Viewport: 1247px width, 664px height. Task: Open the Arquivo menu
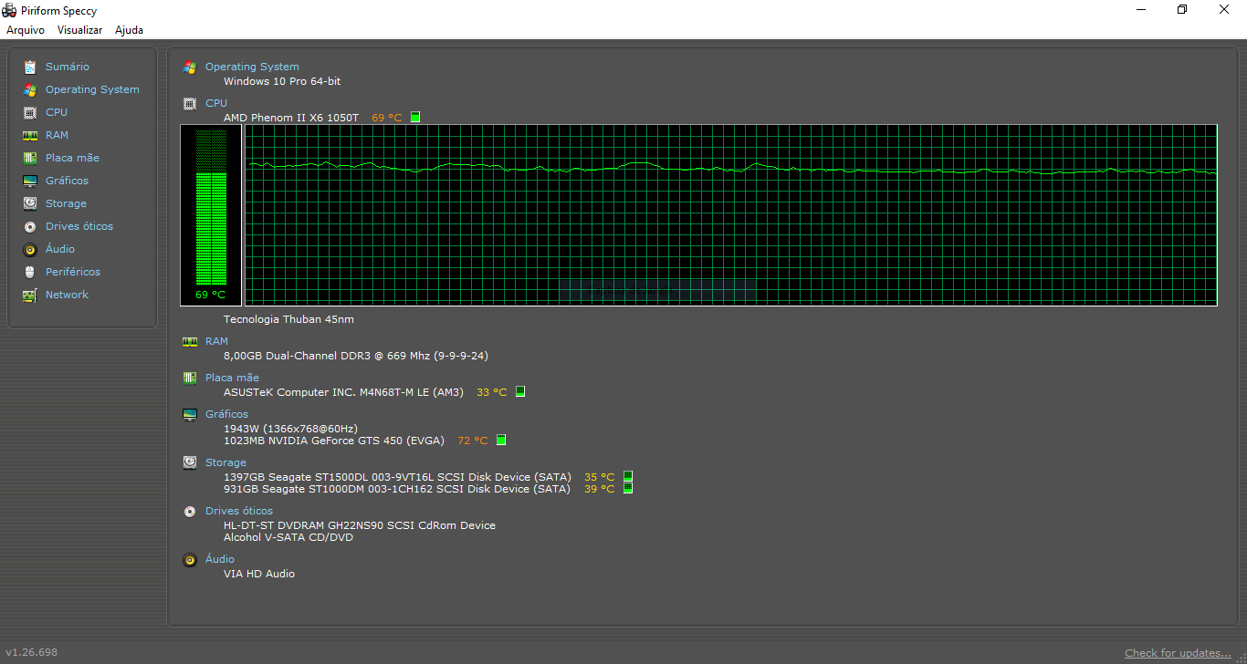click(26, 30)
